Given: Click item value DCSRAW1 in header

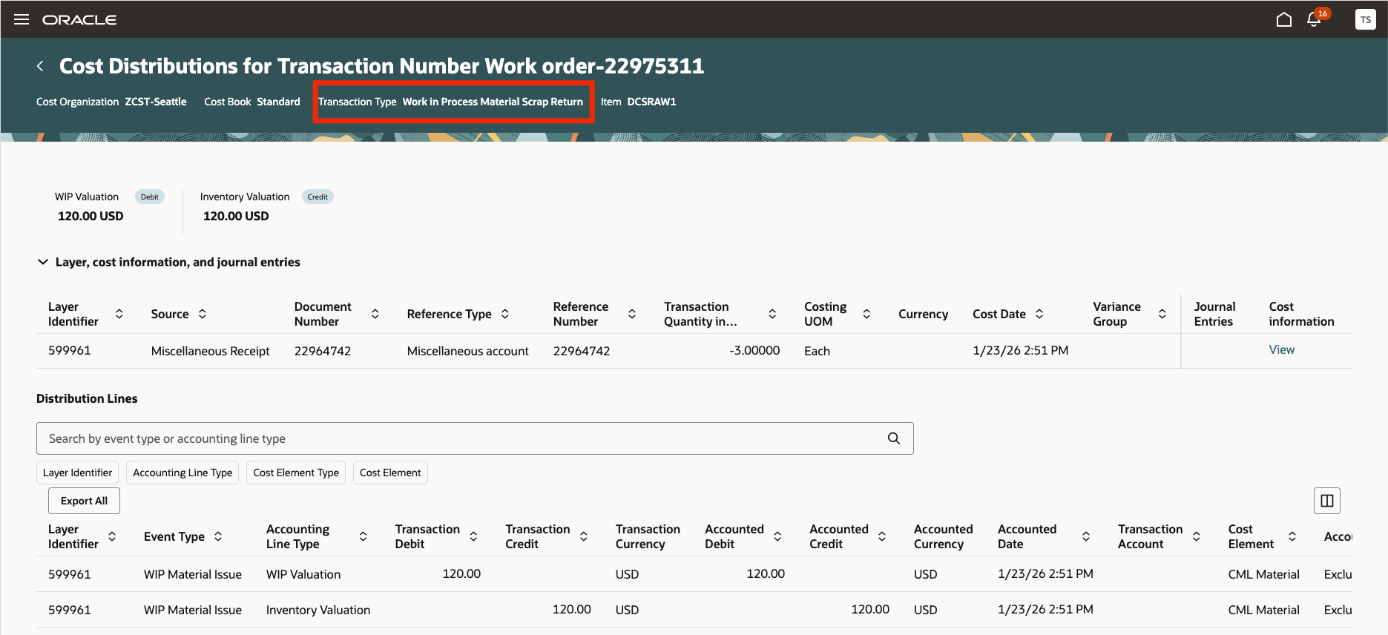Looking at the screenshot, I should pos(651,102).
